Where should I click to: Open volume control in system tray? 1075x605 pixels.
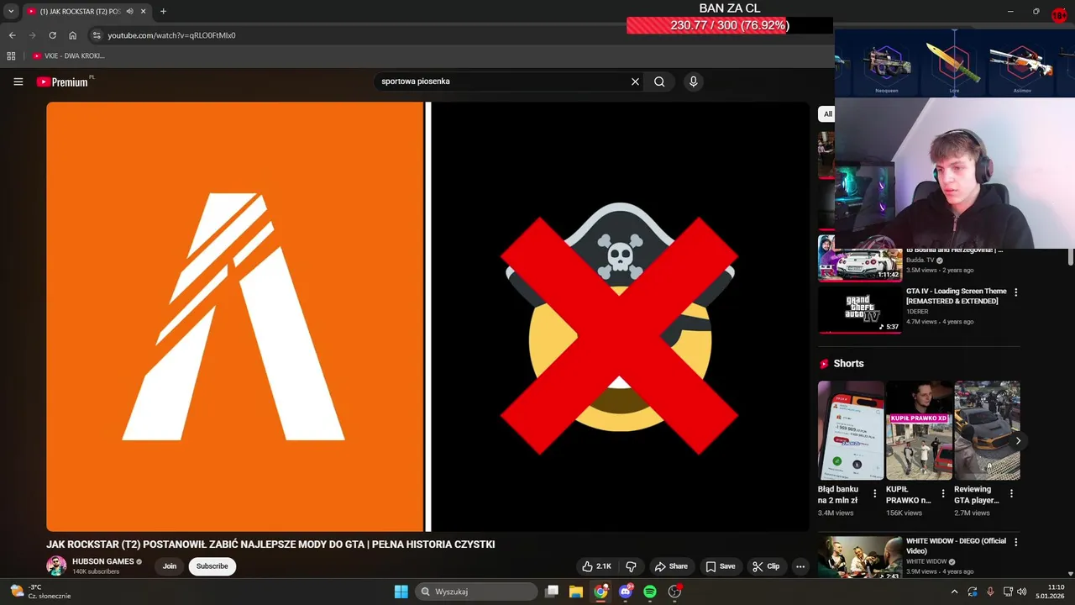[x=1022, y=592]
